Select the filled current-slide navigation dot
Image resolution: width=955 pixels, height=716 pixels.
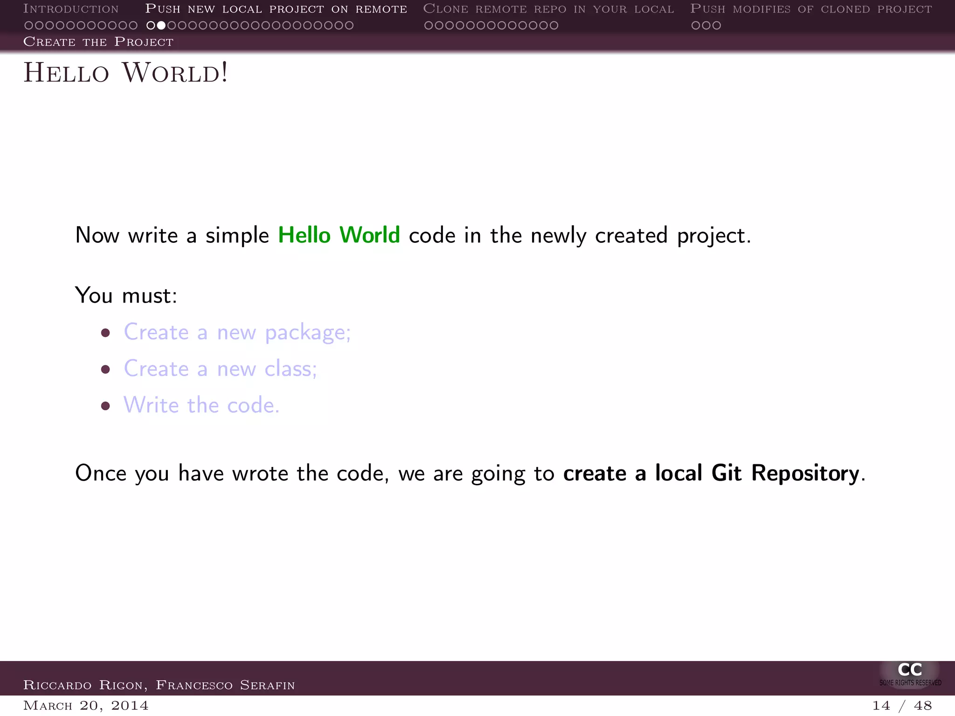[161, 26]
